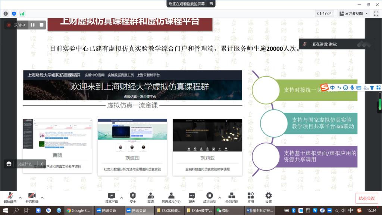Stop the recording with square button
The height and width of the screenshot is (215, 382).
tap(41, 25)
